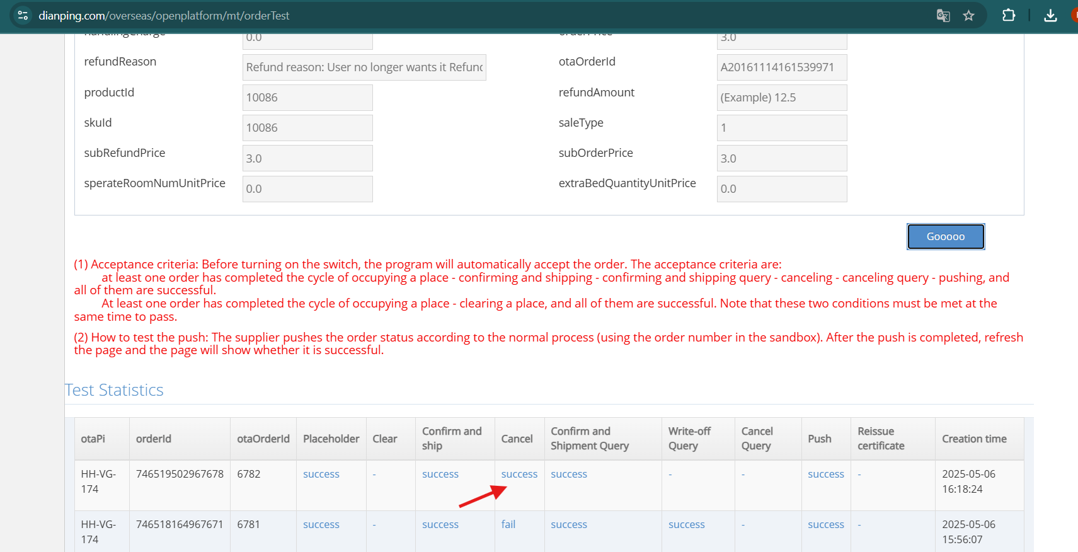Open the site information icon beside the URL
The width and height of the screenshot is (1078, 552).
point(23,15)
